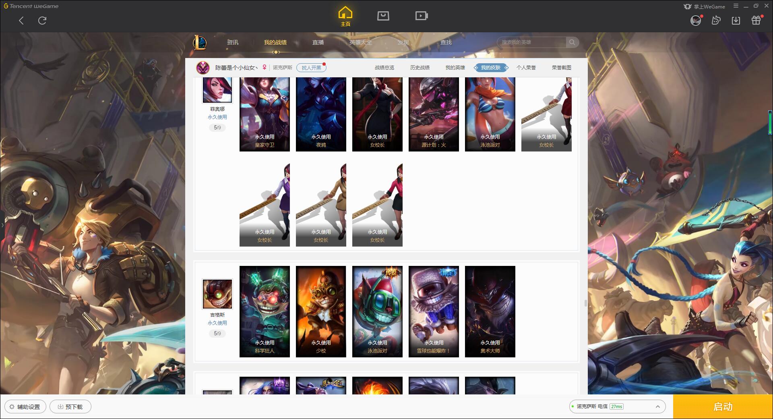The width and height of the screenshot is (773, 419).
Task: Open Fiora 泳池派对 skin thumbnail
Action: [x=490, y=114]
